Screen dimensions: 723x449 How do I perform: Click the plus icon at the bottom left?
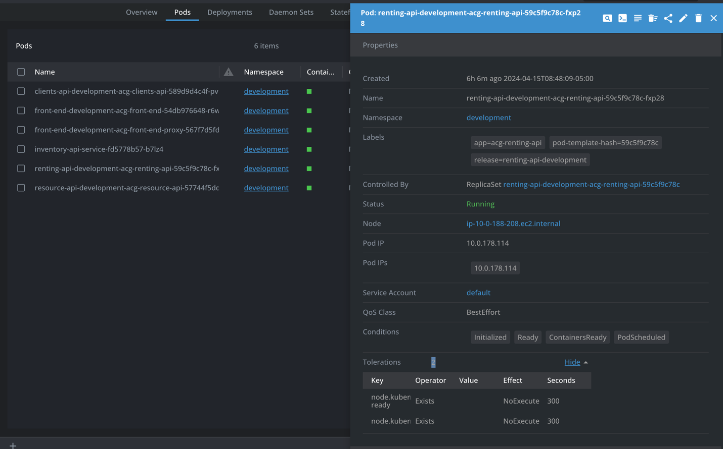13,445
